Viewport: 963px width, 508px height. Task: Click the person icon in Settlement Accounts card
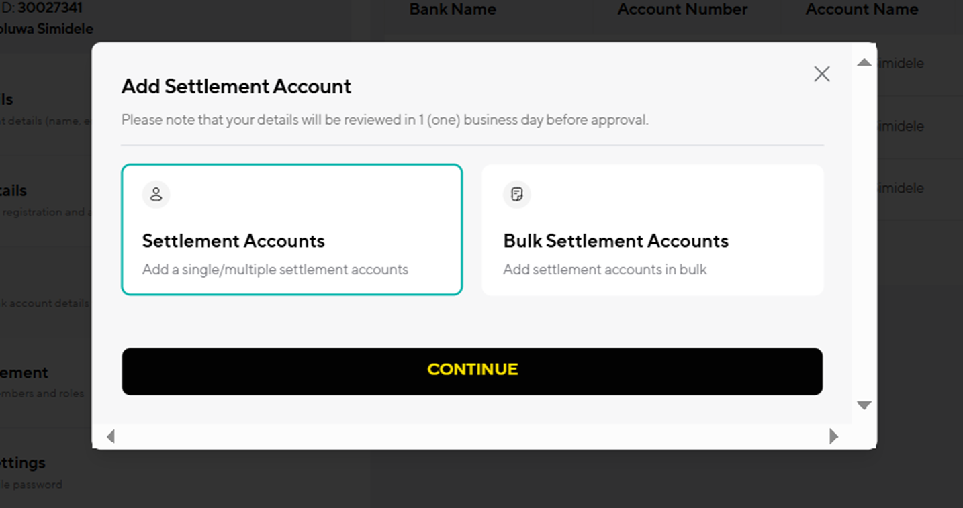(156, 195)
